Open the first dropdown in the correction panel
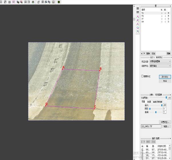Viewport: 172px width, 160px height. [x=160, y=61]
